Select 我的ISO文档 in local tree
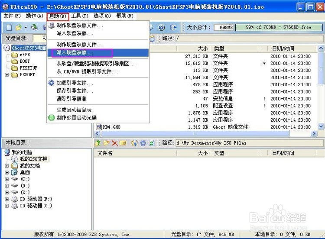Image resolution: width=325 pixels, height=239 pixels. point(33,159)
